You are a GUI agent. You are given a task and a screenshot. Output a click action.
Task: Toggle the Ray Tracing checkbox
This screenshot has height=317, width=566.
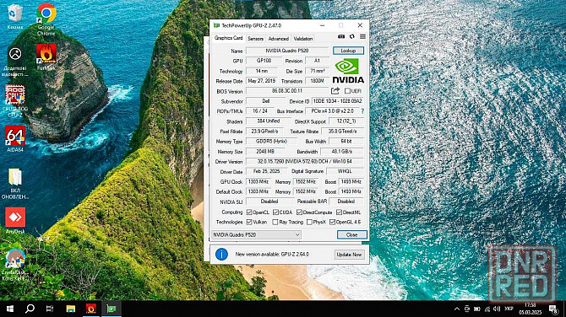click(x=275, y=222)
